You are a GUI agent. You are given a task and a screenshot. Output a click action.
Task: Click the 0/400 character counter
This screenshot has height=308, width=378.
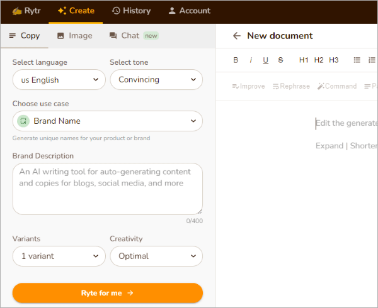point(194,221)
